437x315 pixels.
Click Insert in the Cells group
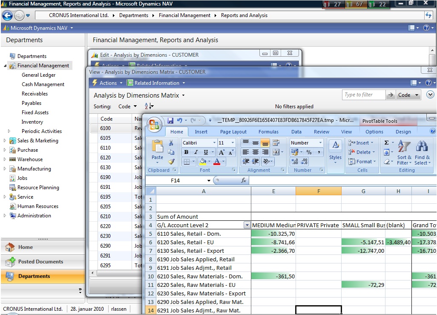(x=362, y=143)
